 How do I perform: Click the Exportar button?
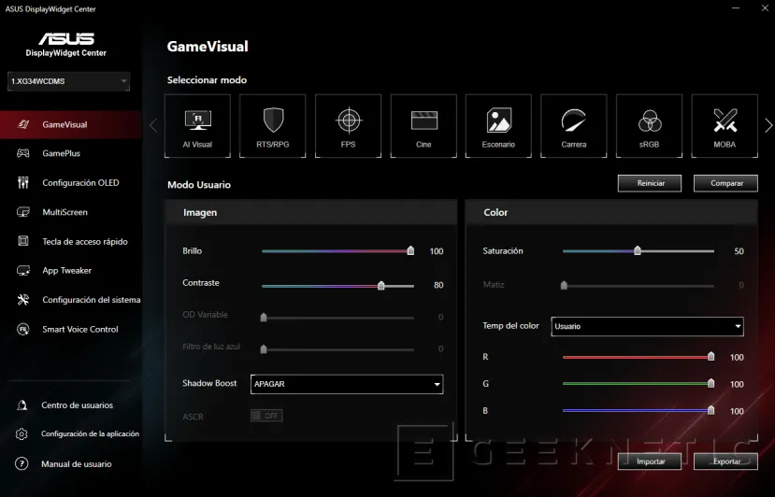tap(725, 461)
